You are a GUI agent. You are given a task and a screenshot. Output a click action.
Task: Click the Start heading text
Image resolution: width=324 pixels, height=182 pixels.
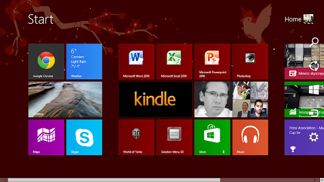[x=40, y=19]
